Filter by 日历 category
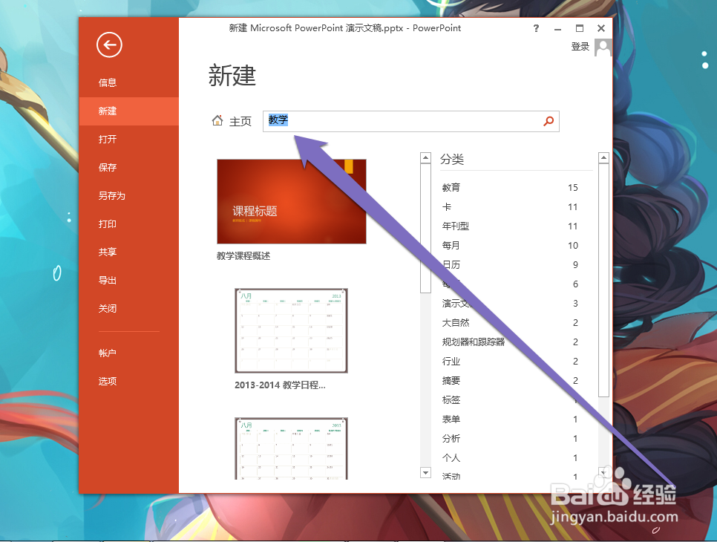This screenshot has height=542, width=717. pos(510,265)
